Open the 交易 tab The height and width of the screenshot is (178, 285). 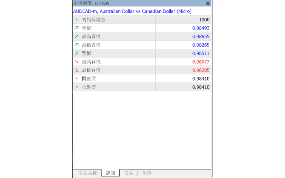pos(129,173)
